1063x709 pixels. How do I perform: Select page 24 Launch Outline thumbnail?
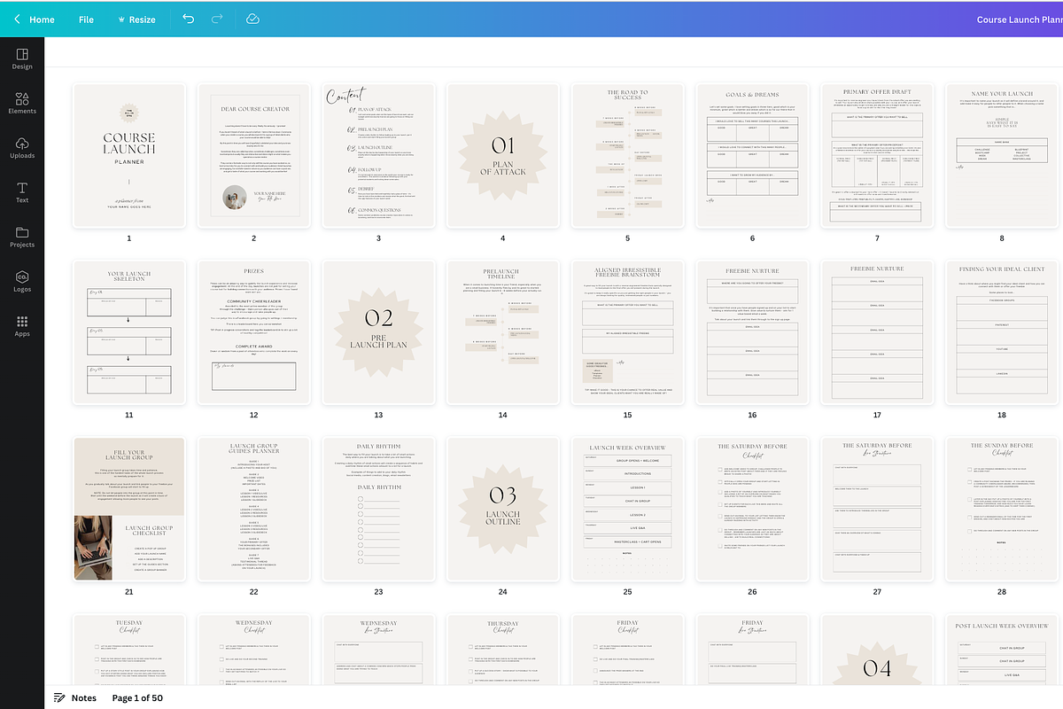(503, 510)
